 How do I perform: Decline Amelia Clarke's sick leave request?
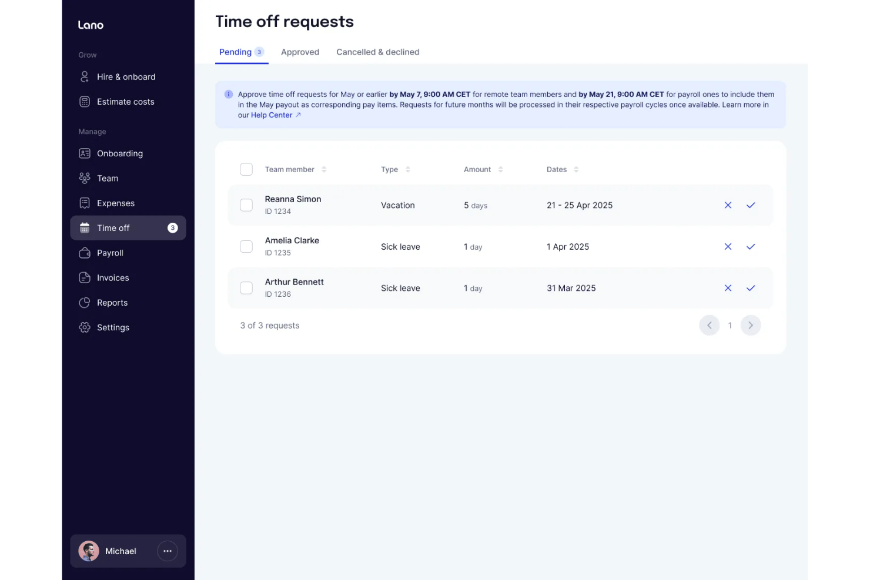[x=728, y=247]
